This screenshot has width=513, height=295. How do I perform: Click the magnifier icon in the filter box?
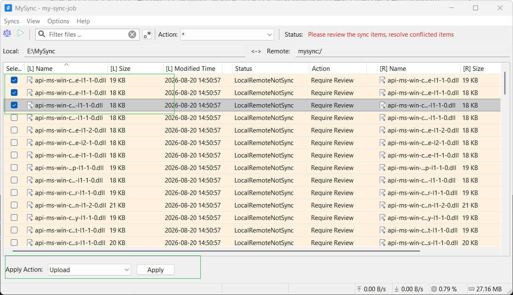click(42, 34)
